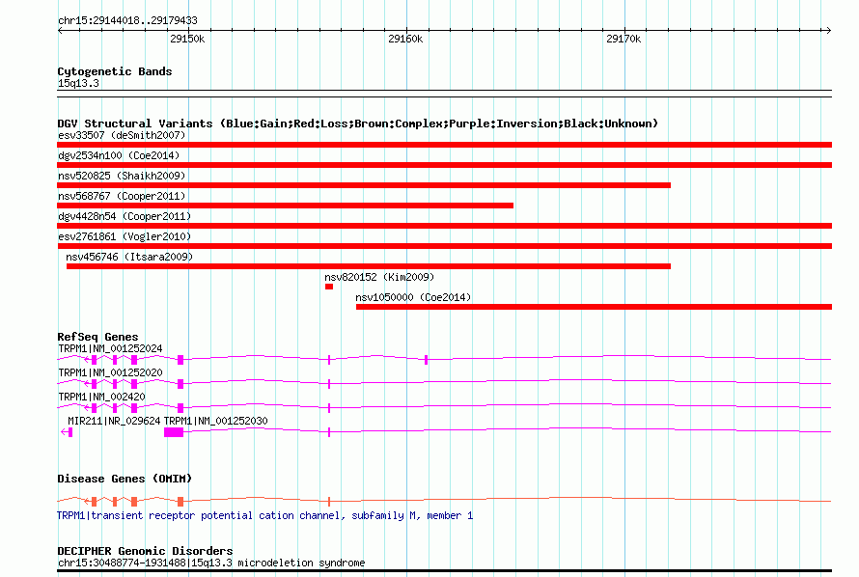Click the DGV Structural Variants track title

tap(357, 124)
